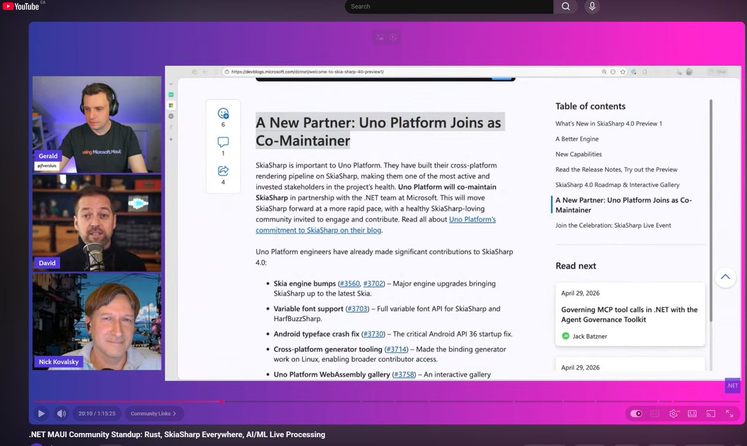The width and height of the screenshot is (747, 446).
Task: Click the Read next heading
Action: [x=576, y=266]
